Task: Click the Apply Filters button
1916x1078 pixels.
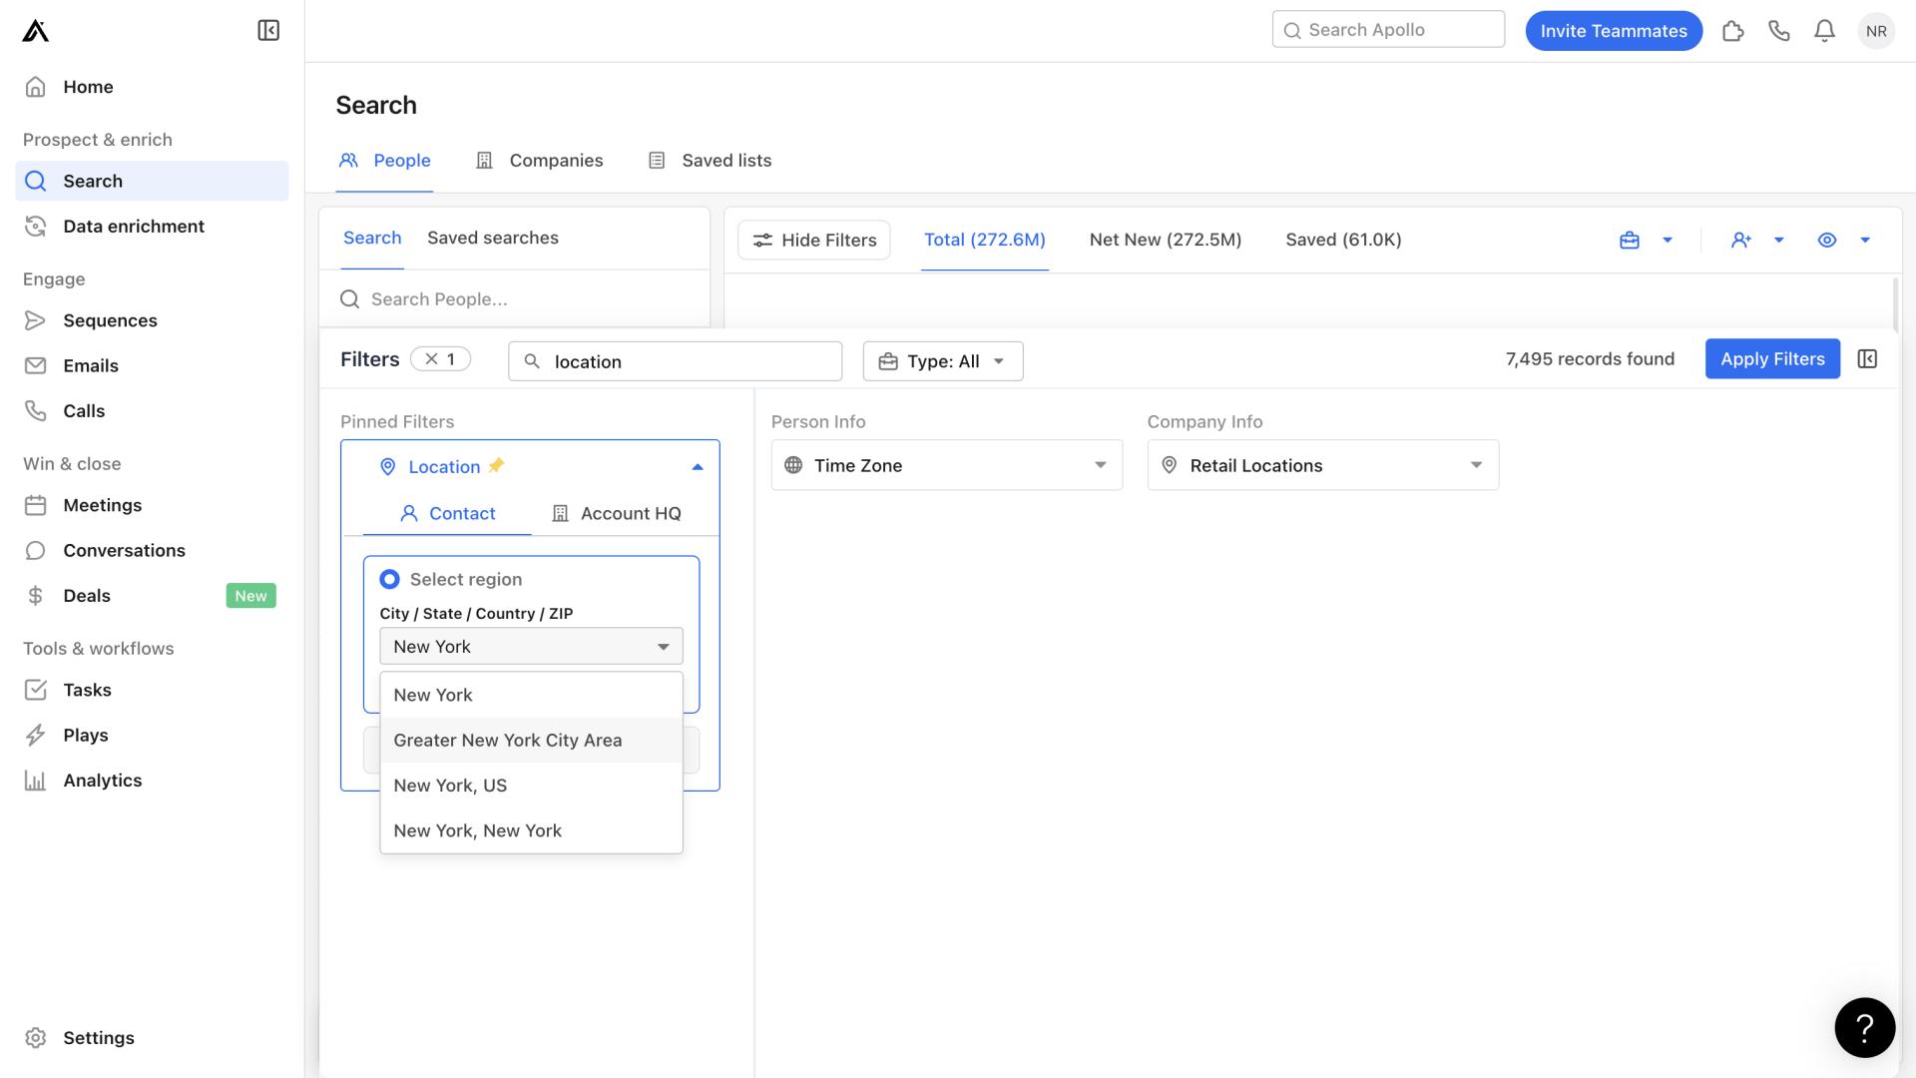Action: 1772,358
